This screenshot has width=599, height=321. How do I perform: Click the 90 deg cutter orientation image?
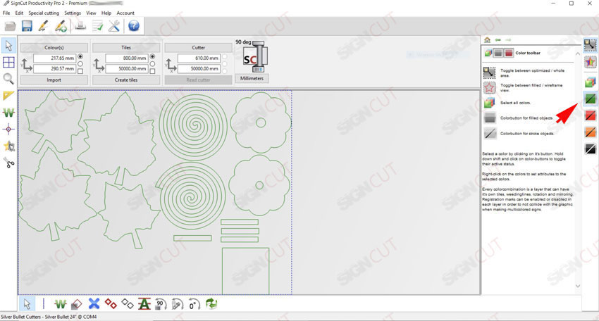(x=255, y=57)
